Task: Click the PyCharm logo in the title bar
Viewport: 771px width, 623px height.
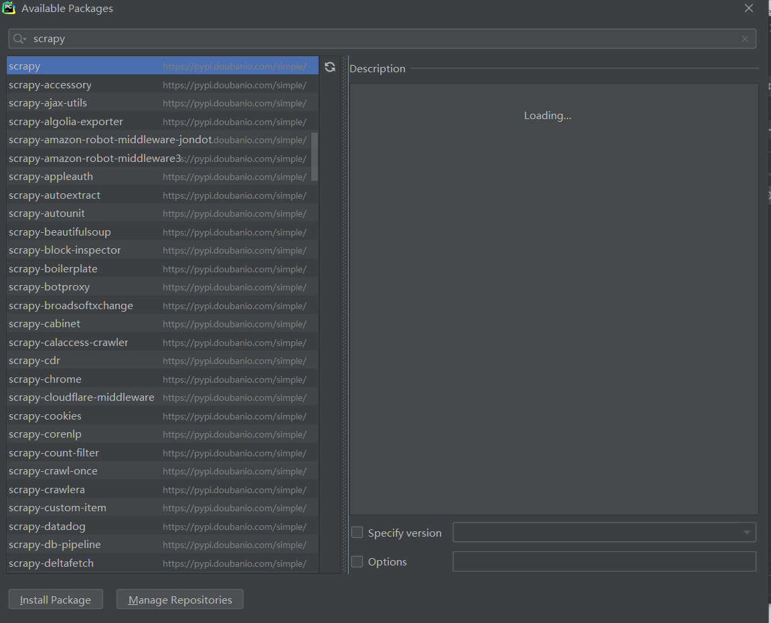Action: click(9, 8)
